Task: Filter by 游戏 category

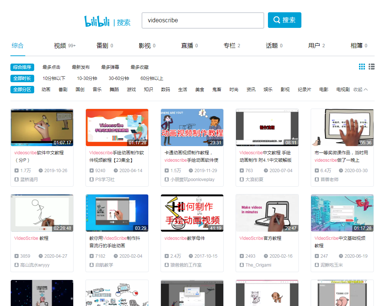Action: [x=131, y=89]
